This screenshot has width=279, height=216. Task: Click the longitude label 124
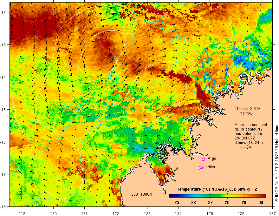(178, 213)
